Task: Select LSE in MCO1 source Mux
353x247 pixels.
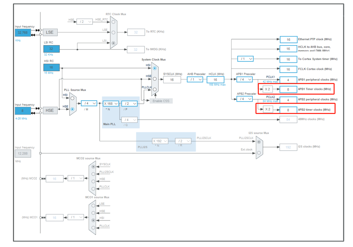Action: click(x=93, y=206)
